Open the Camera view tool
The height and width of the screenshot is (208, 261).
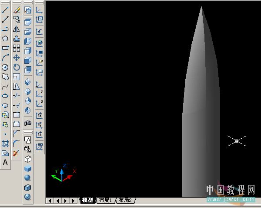(x=28, y=123)
